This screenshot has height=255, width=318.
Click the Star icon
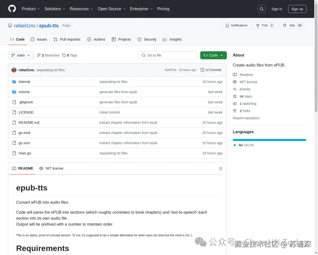[285, 25]
